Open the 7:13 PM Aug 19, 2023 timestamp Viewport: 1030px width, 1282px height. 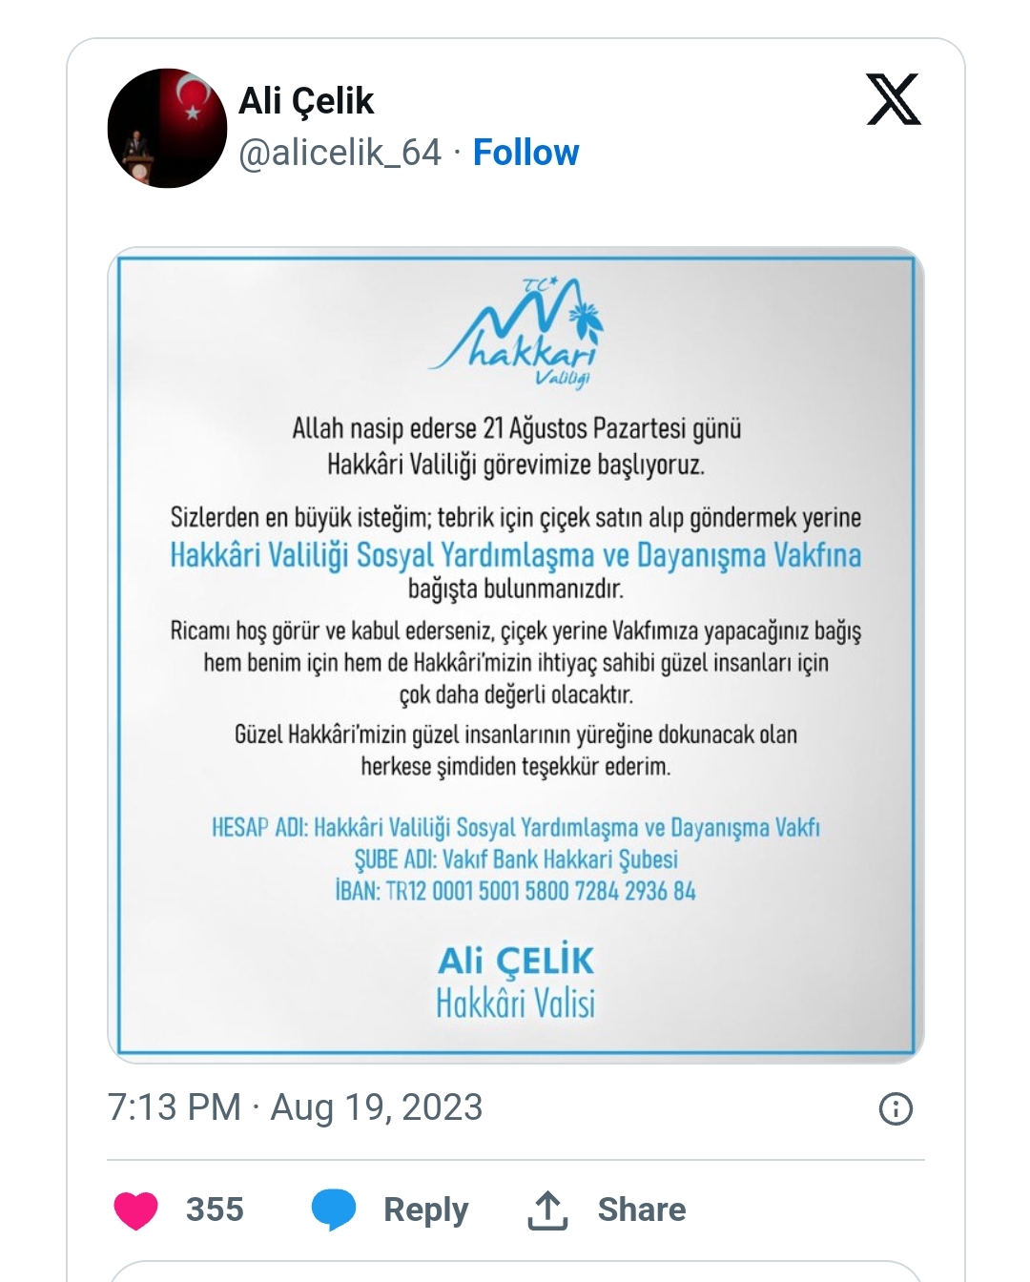295,1107
